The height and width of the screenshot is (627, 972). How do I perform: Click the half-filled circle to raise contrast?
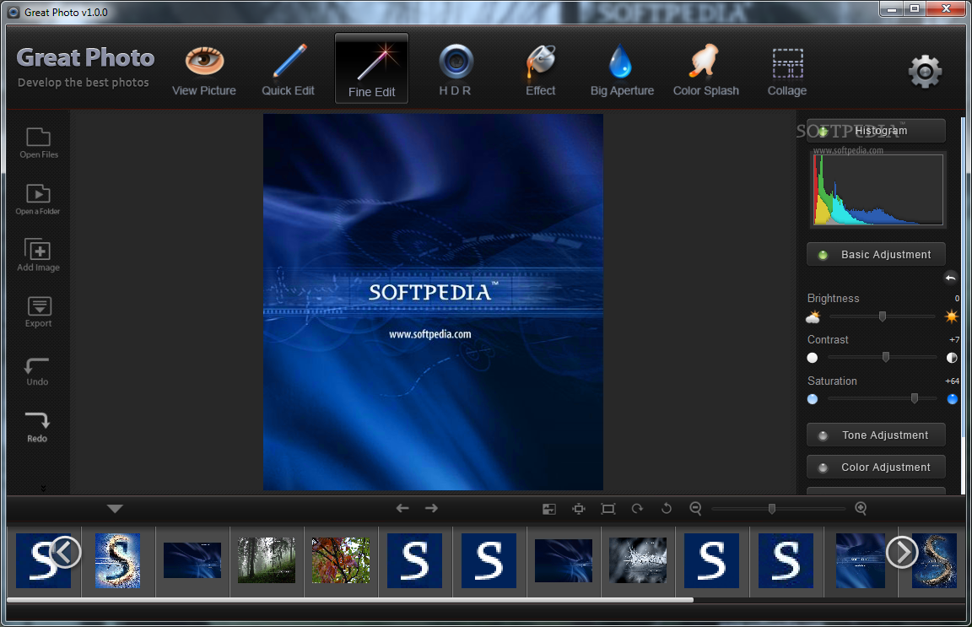(x=952, y=358)
